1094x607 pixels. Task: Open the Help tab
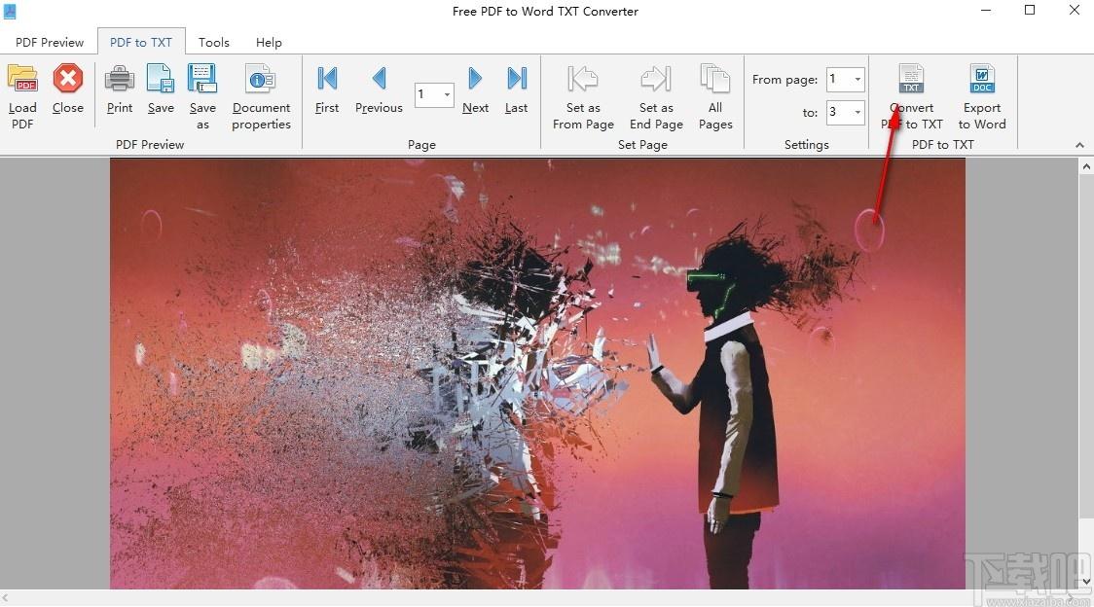click(x=269, y=42)
